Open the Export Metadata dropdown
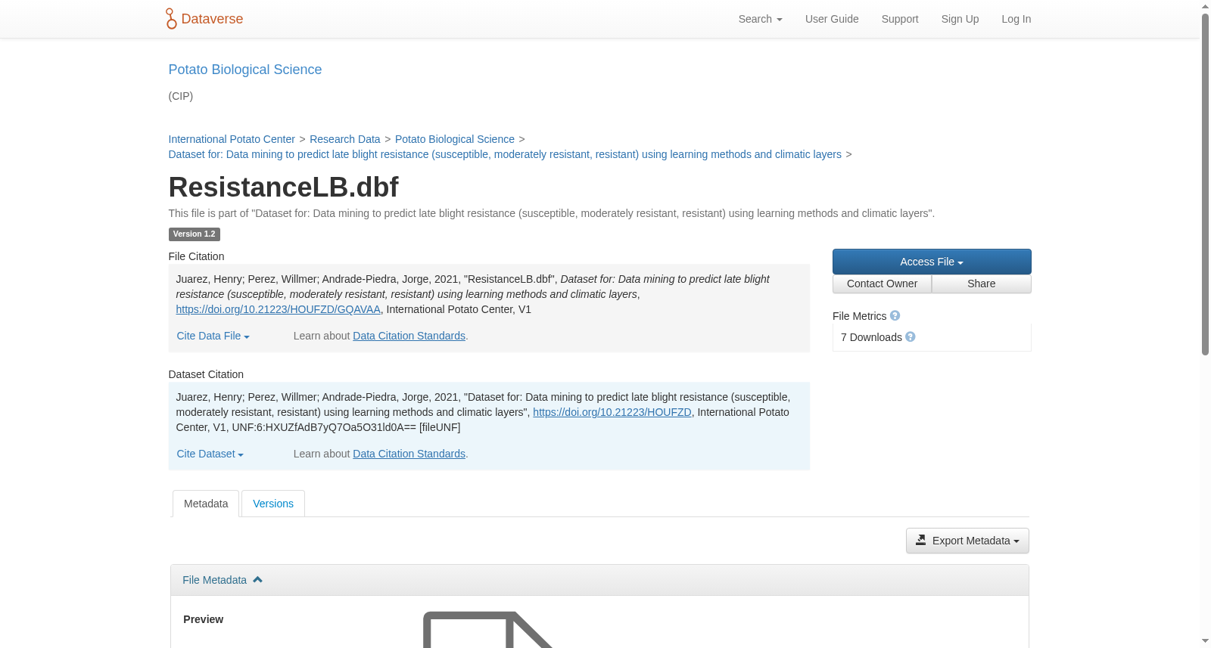 967,541
